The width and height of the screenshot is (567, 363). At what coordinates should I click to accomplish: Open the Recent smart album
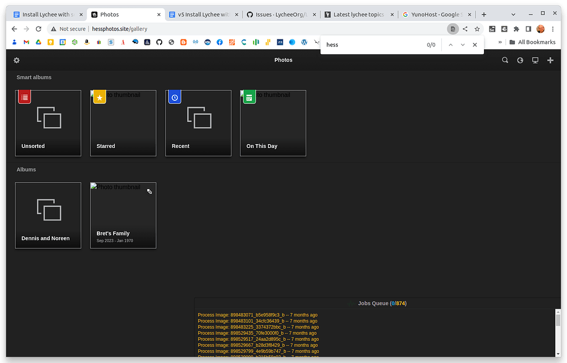coord(198,123)
